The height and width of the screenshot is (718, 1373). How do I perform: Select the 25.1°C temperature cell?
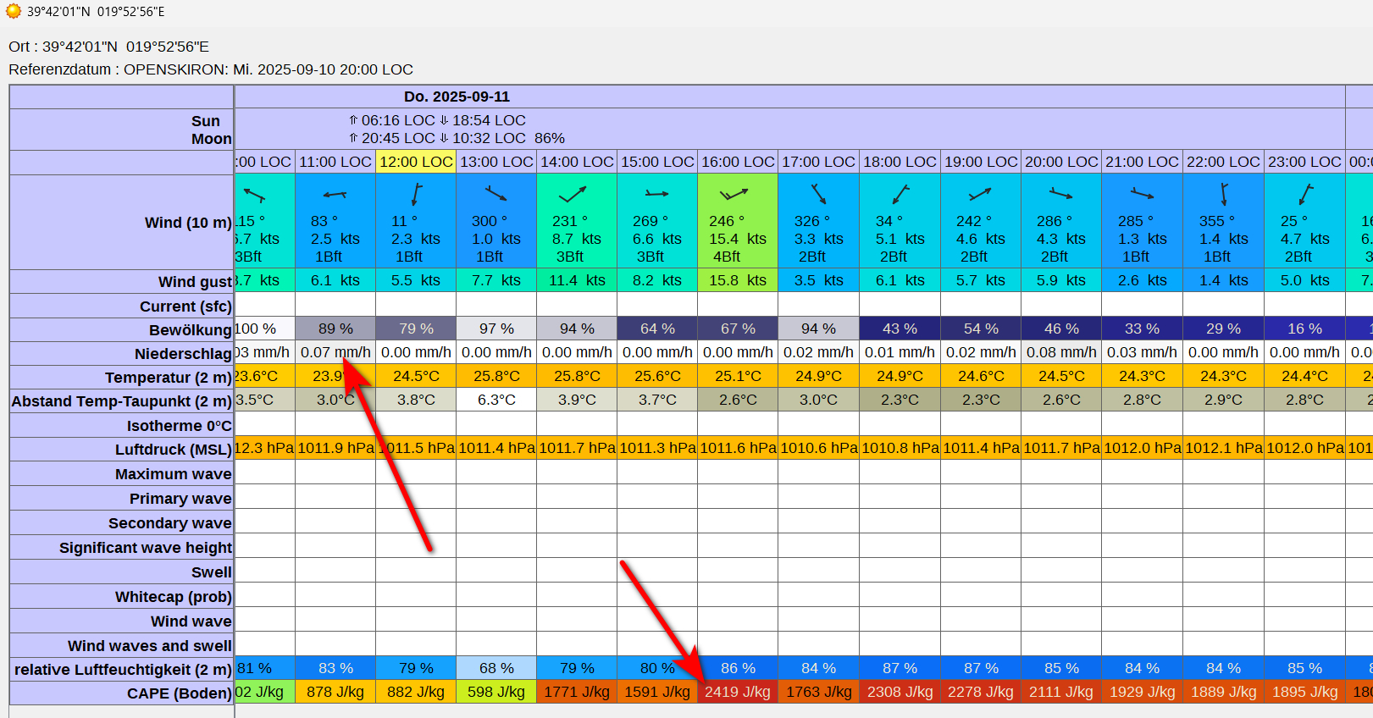[x=738, y=376]
